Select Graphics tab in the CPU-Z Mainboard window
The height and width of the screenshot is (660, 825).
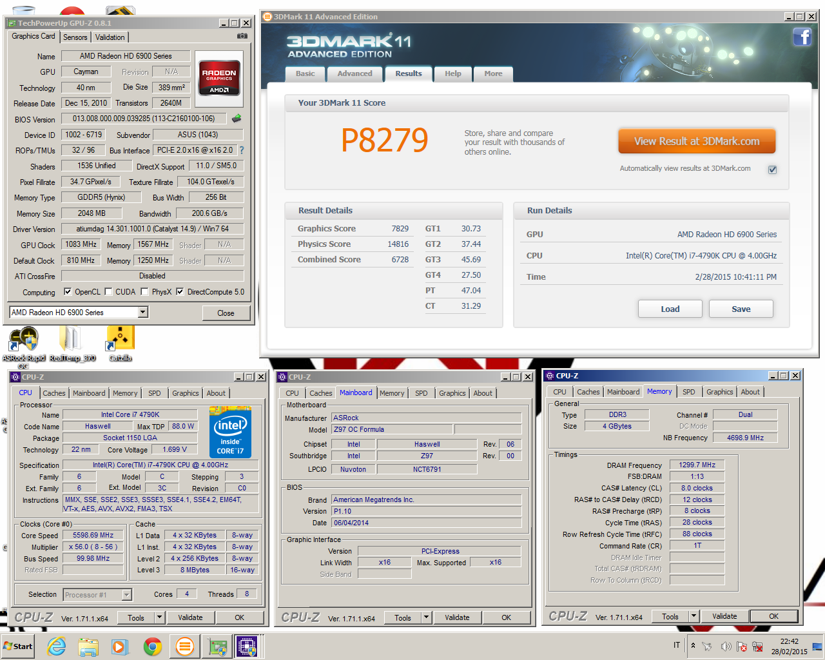pyautogui.click(x=452, y=393)
